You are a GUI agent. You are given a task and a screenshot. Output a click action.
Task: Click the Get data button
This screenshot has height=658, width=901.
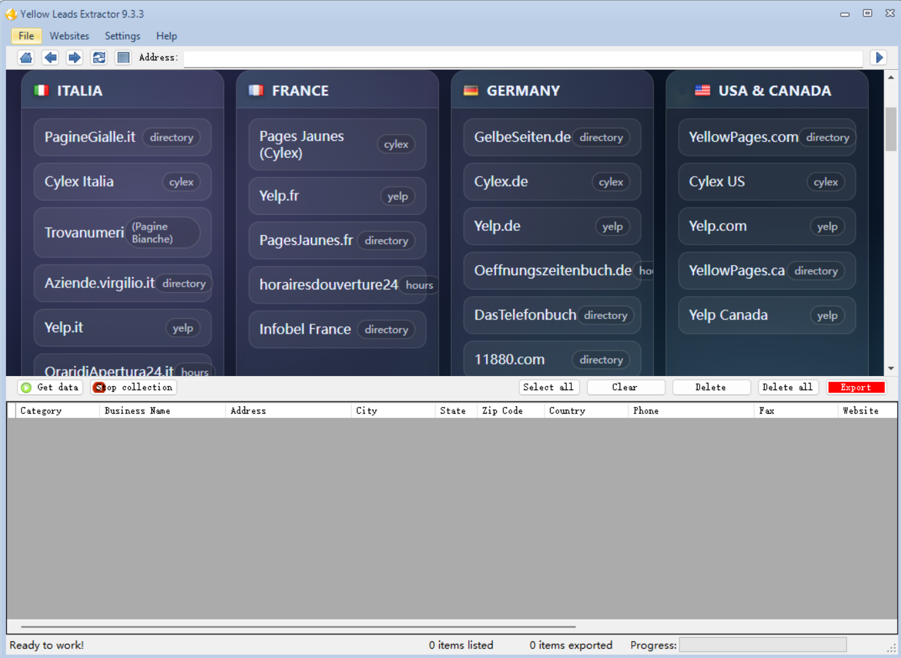click(x=50, y=387)
